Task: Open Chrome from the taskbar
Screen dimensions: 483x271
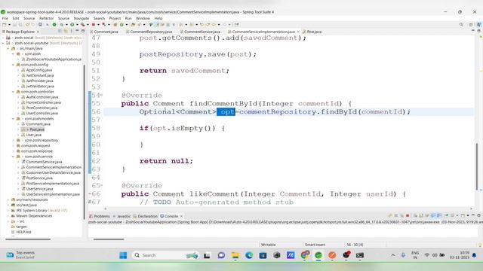Action: pos(305,255)
